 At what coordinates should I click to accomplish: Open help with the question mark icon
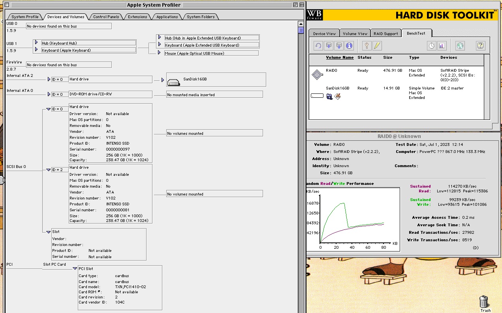coord(480,46)
